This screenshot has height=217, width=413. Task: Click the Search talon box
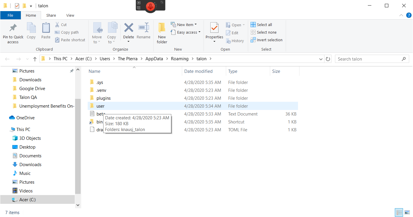pos(372,59)
